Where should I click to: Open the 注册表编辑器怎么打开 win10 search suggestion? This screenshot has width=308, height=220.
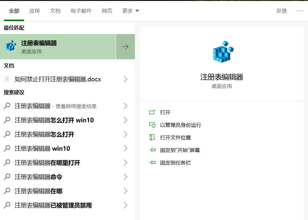(54, 120)
